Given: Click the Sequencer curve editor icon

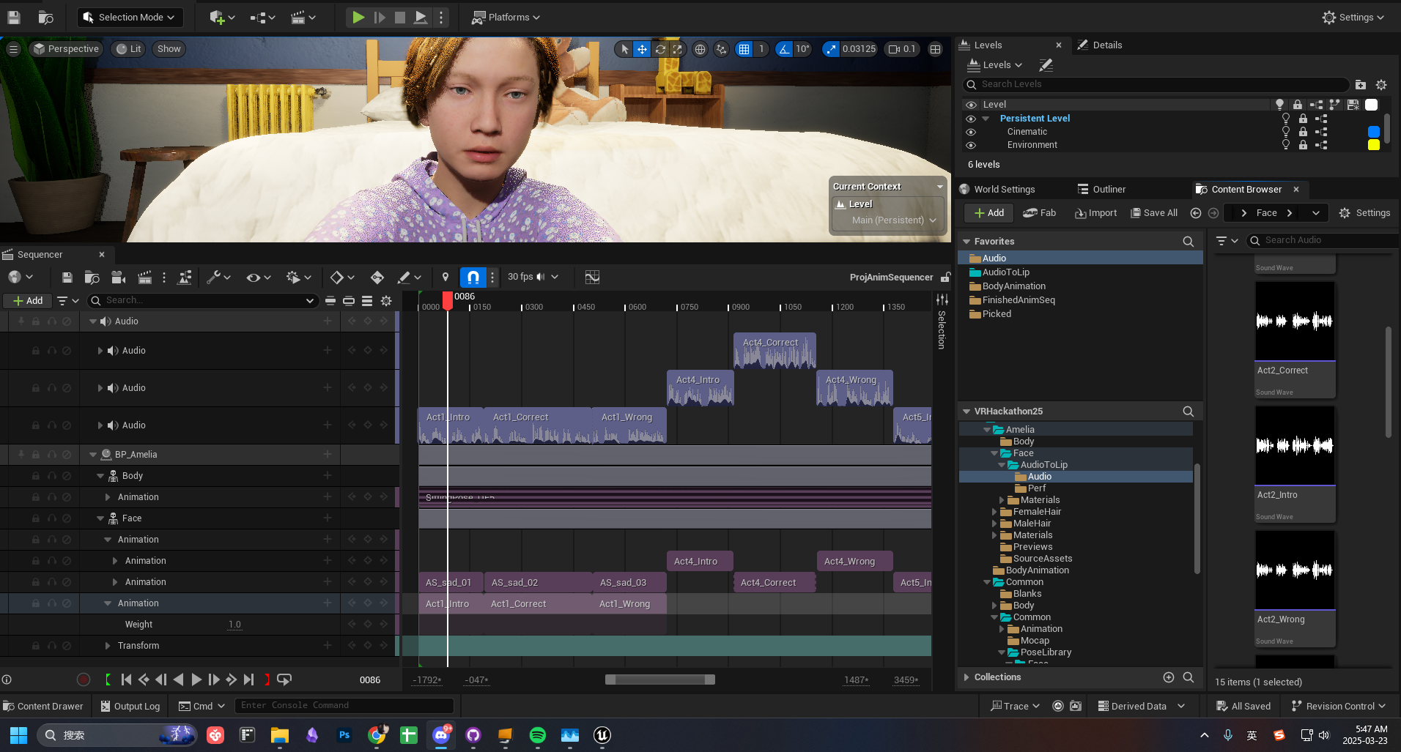Looking at the screenshot, I should click(592, 277).
